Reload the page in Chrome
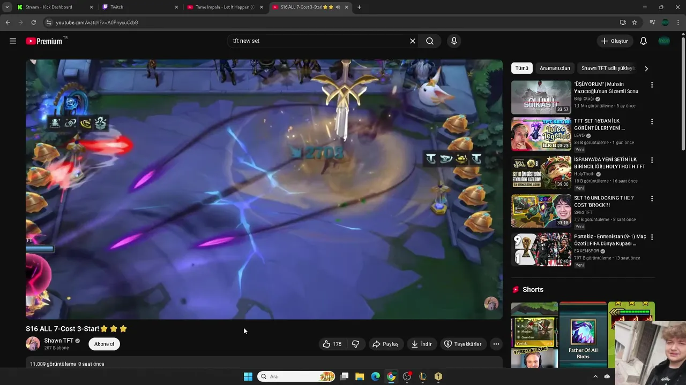Screen dimensions: 686x385 [x=33, y=22]
